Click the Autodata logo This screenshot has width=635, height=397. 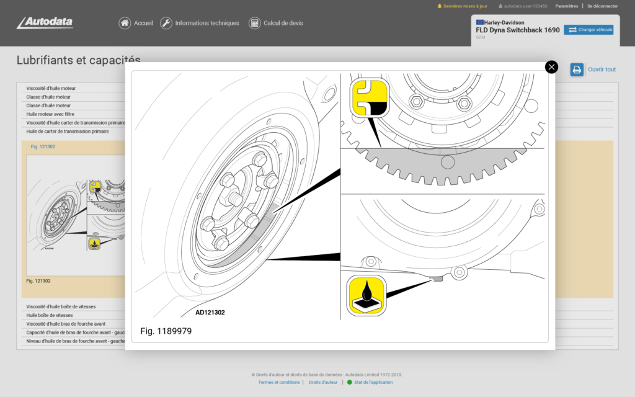click(45, 23)
